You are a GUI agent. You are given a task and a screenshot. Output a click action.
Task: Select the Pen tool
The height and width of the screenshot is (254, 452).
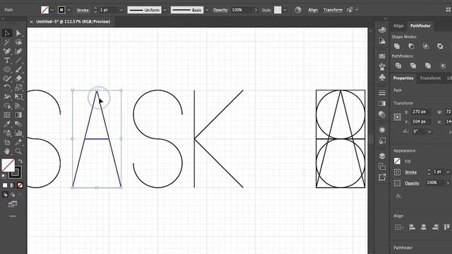(7, 52)
